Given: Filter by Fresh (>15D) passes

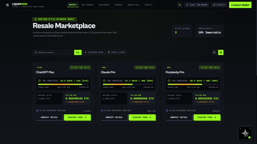Looking at the screenshot, I should tap(116, 52).
